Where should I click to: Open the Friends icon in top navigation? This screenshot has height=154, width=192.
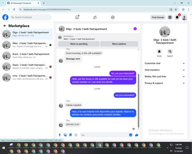pyautogui.click(x=95, y=17)
